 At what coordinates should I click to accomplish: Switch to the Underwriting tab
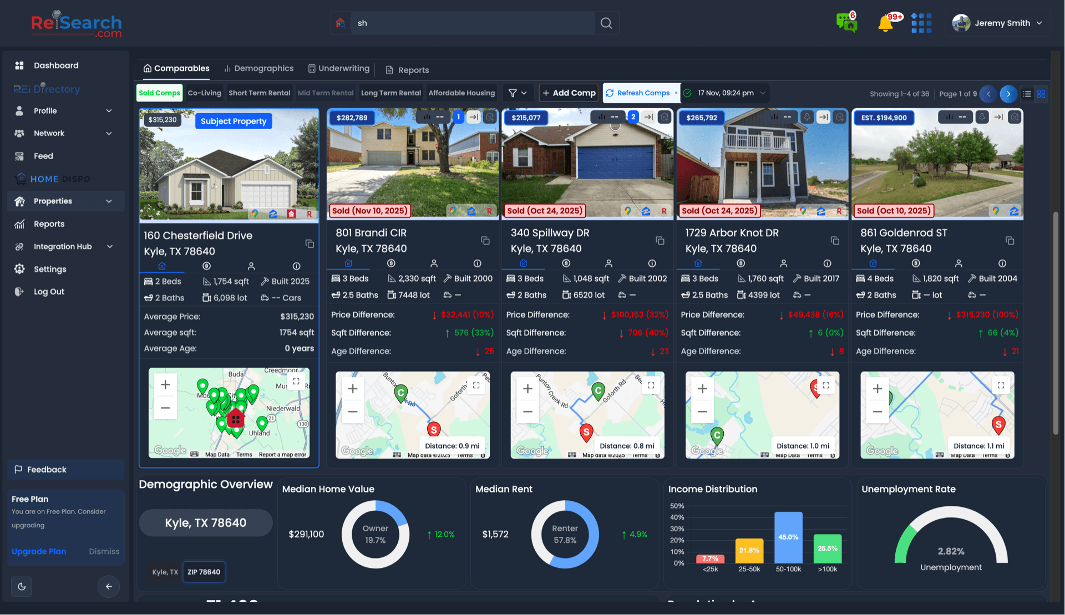point(339,68)
